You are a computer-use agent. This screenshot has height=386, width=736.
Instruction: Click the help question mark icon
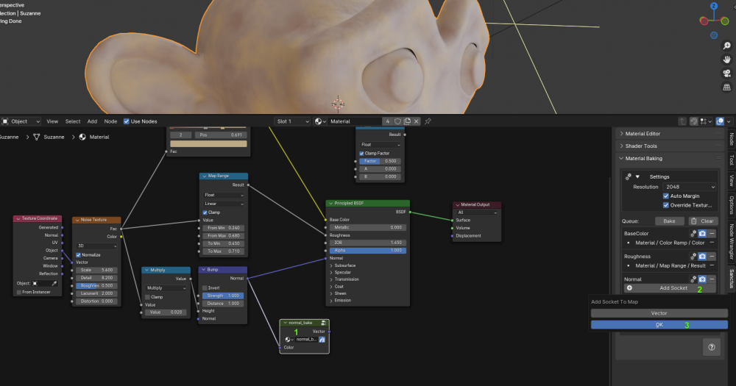tap(712, 347)
